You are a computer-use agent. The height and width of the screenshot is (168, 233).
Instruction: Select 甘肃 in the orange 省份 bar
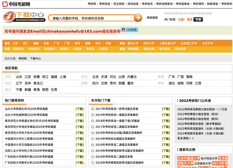coord(46,43)
